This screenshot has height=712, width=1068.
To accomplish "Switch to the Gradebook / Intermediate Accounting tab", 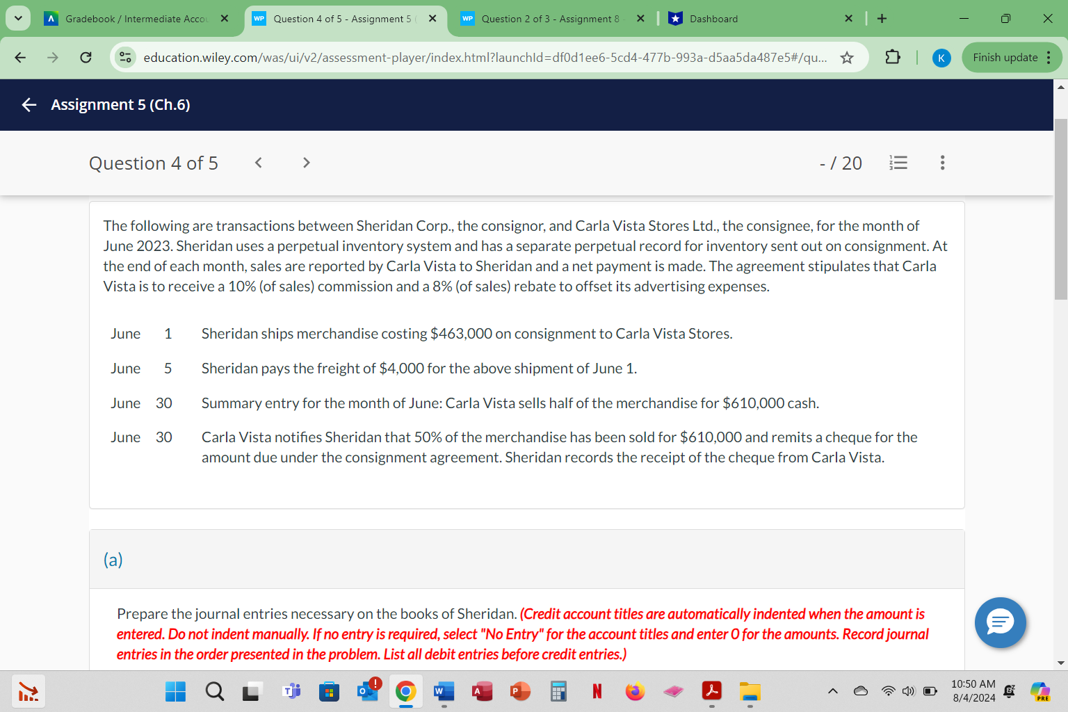I will (x=132, y=19).
